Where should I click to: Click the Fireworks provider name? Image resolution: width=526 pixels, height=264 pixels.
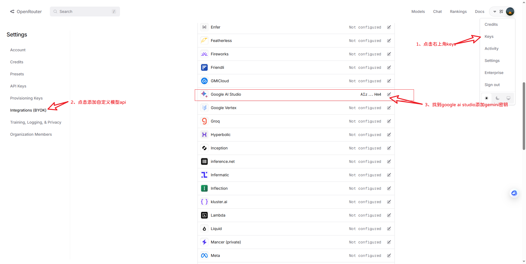coord(219,54)
